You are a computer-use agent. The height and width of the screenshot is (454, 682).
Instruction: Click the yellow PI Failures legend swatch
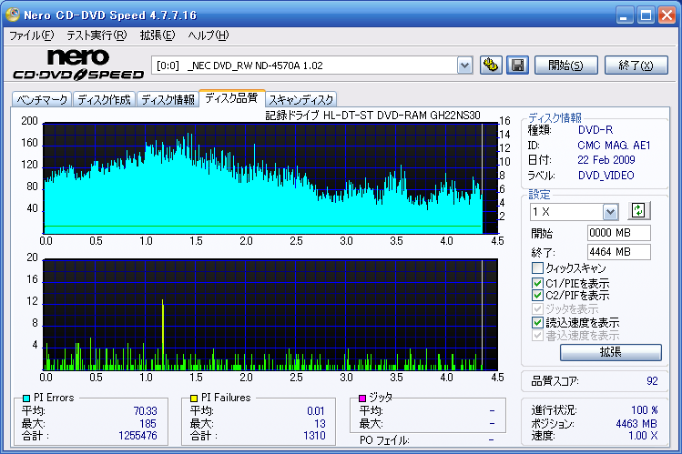point(194,398)
